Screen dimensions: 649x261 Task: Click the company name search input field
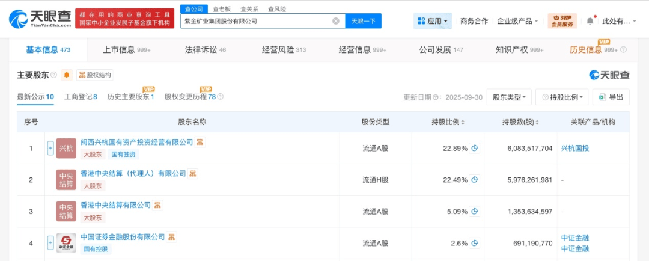[x=255, y=21]
